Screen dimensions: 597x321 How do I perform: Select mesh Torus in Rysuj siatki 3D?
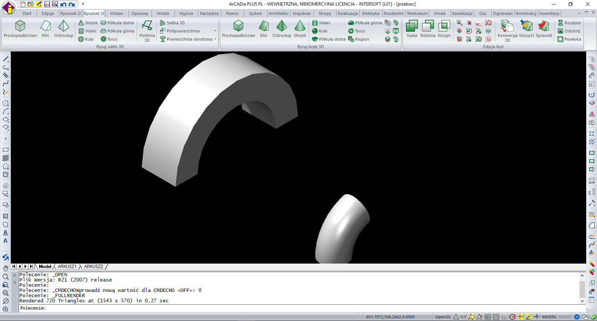tap(109, 39)
